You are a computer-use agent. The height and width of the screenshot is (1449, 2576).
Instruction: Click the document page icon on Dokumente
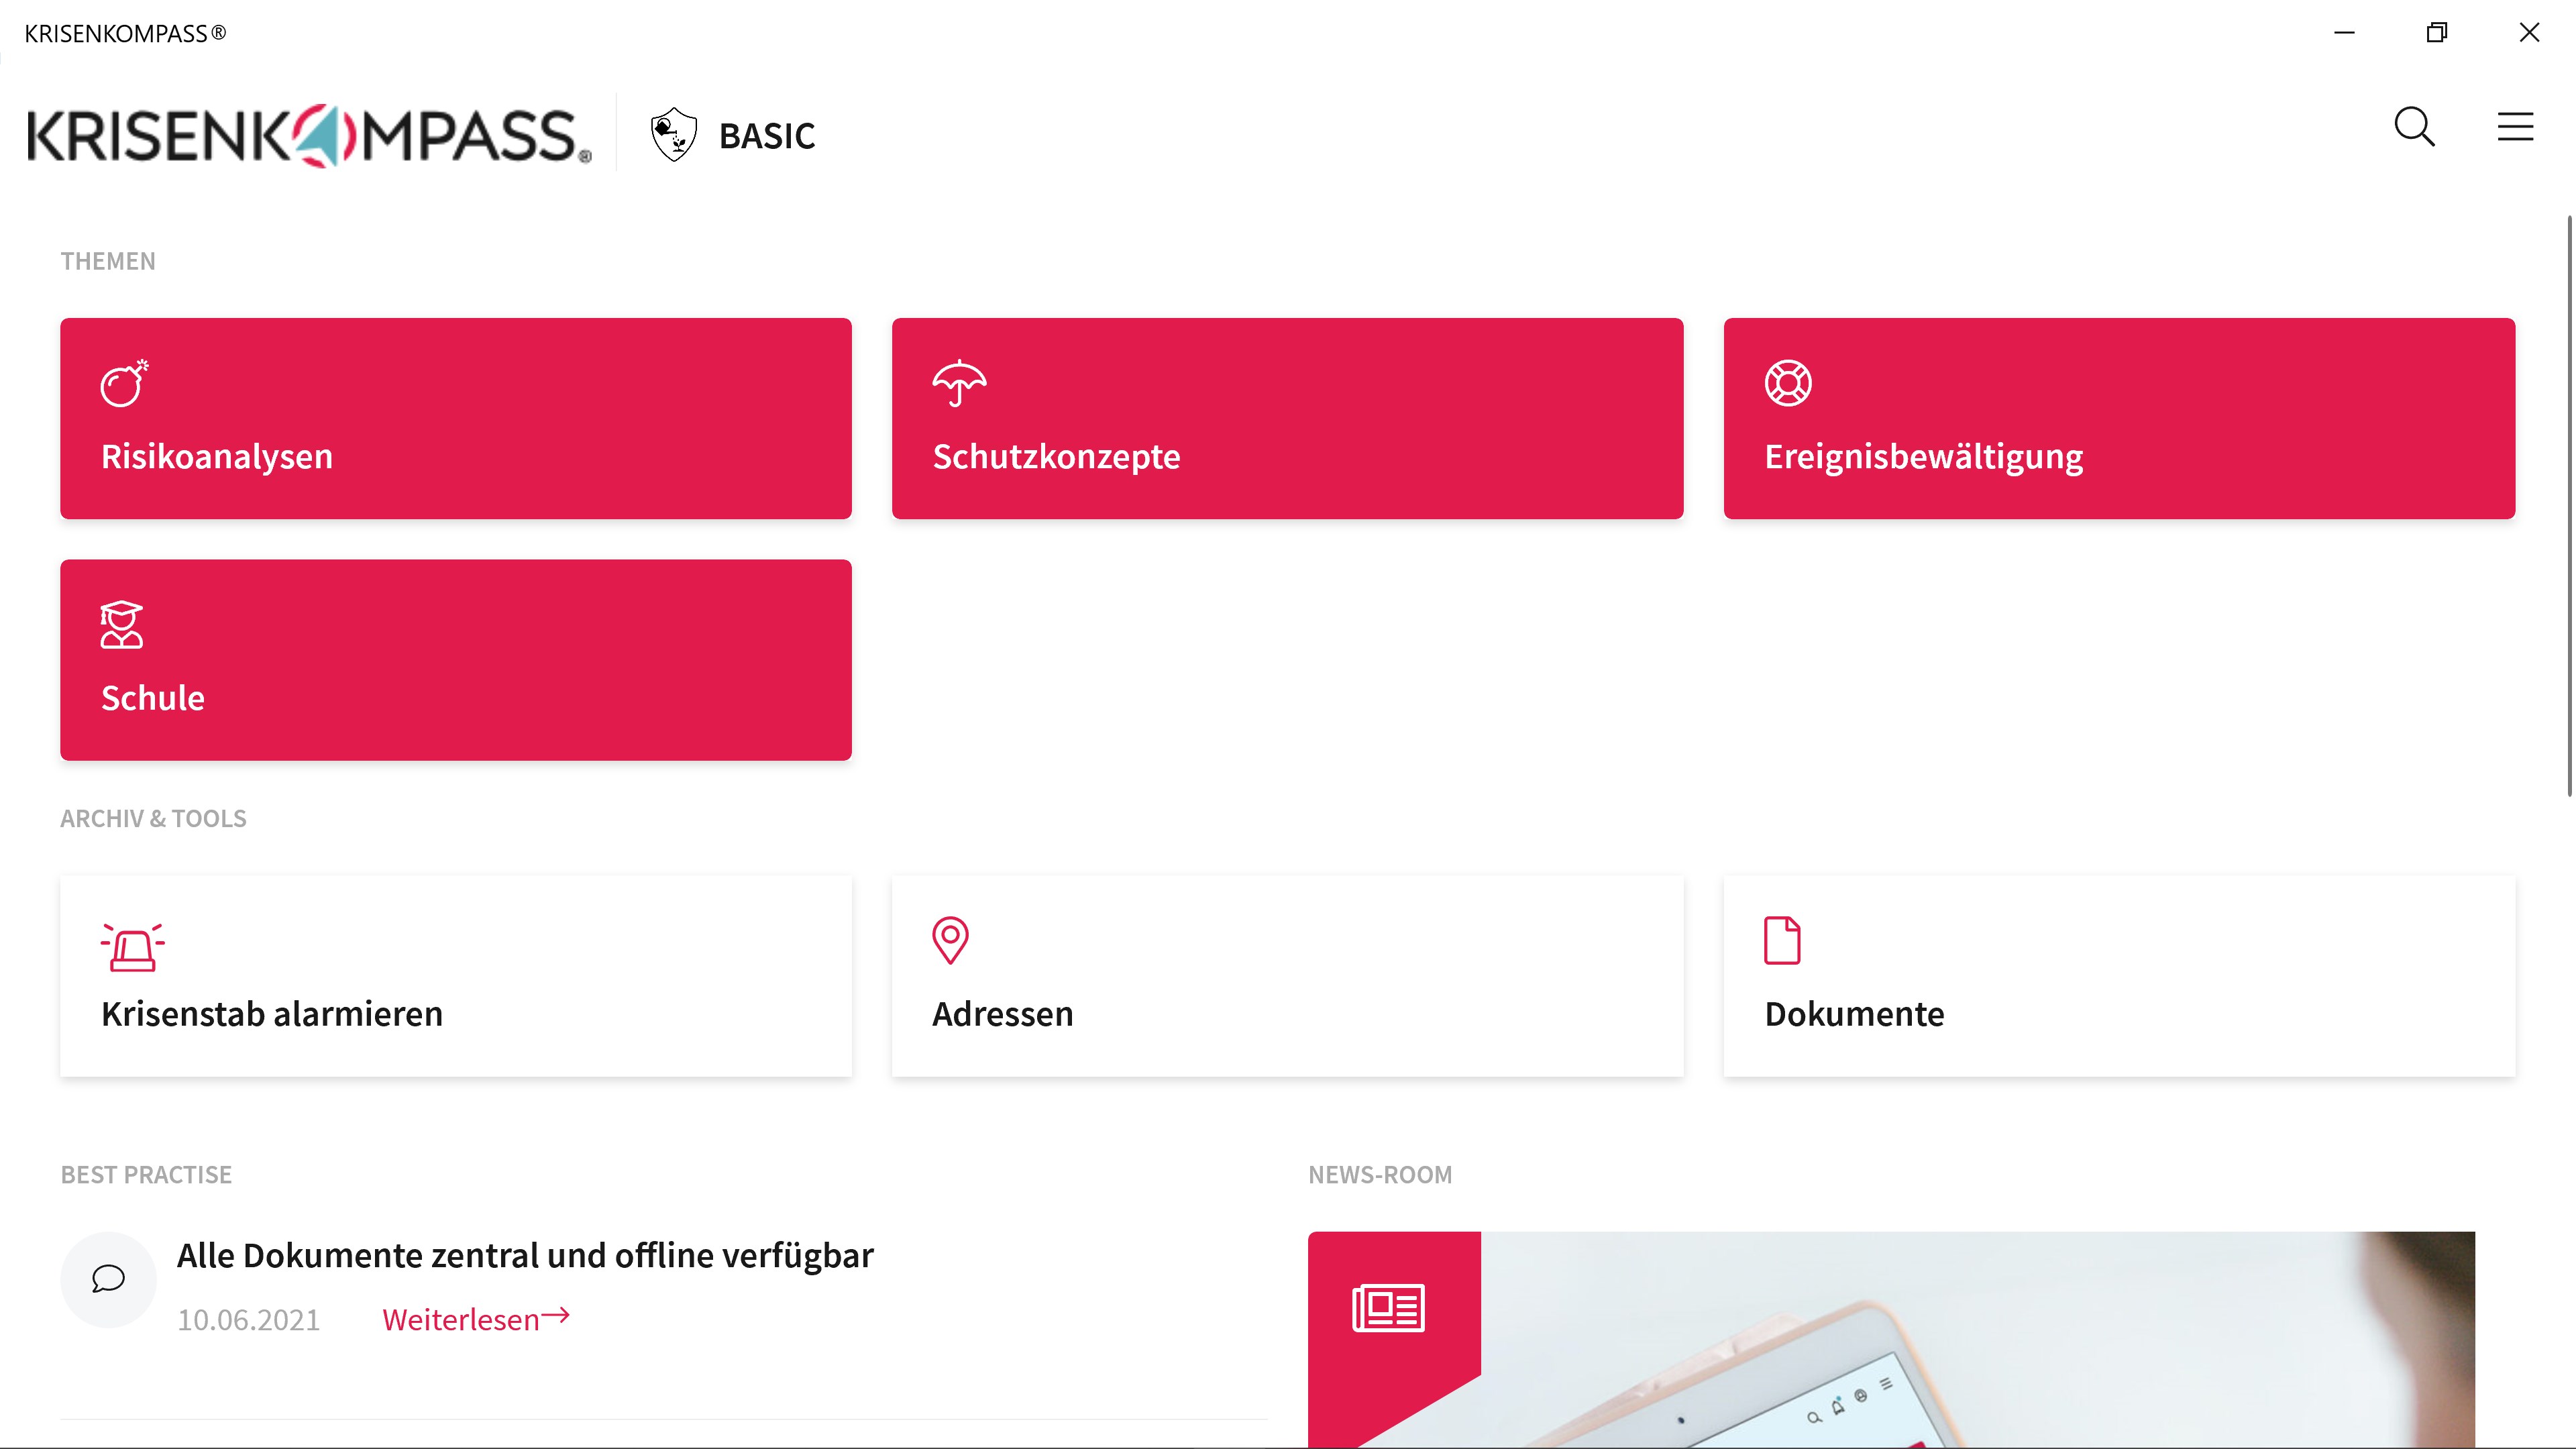click(x=1781, y=940)
